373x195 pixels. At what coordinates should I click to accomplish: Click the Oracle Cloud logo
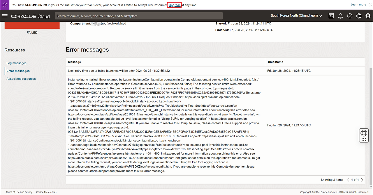pyautogui.click(x=31, y=16)
